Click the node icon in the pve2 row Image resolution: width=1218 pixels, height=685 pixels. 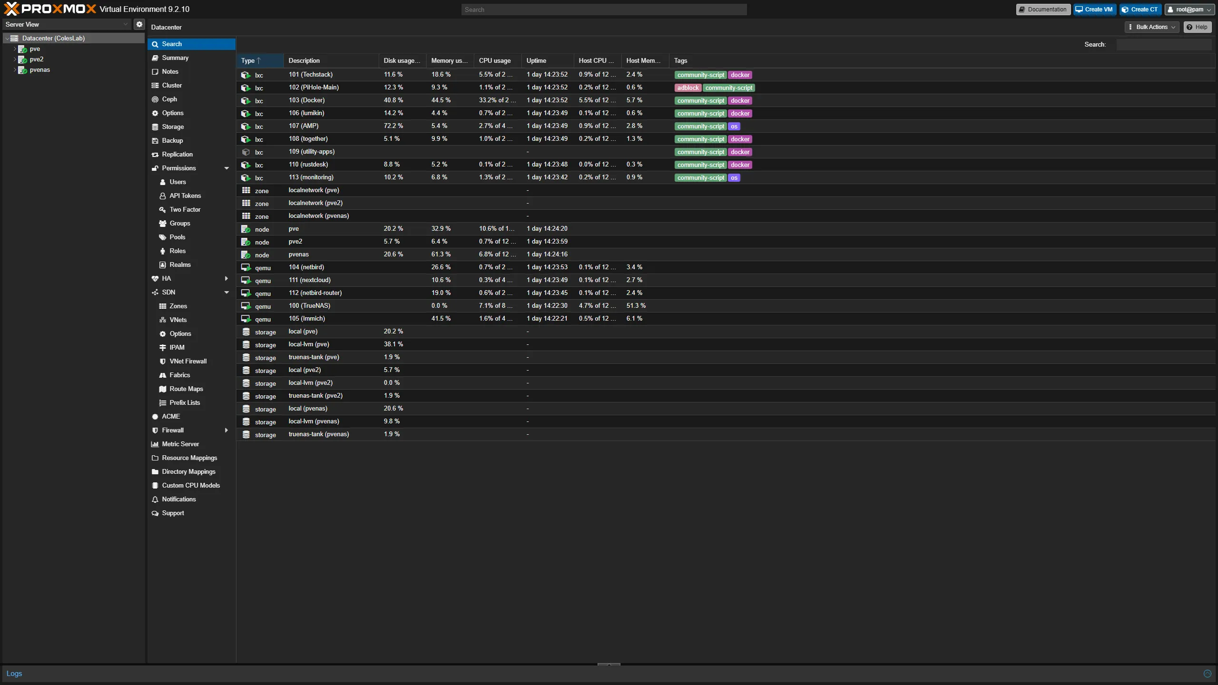246,242
